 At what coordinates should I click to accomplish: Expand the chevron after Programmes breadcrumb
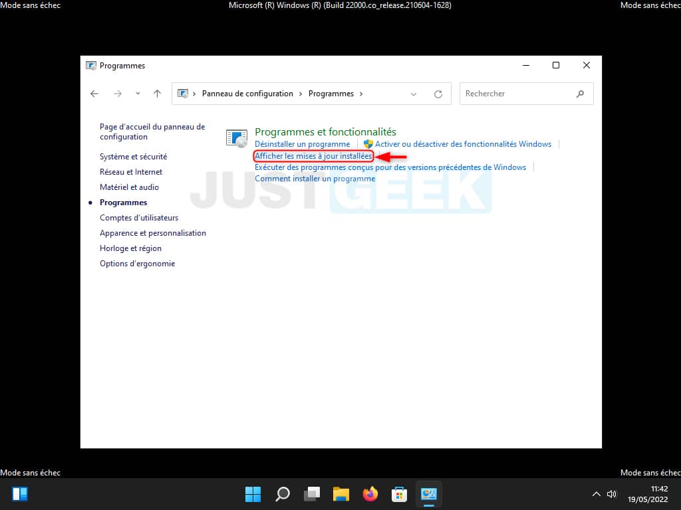click(x=361, y=94)
